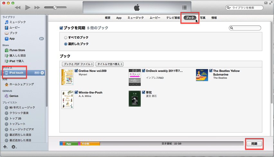Click the main pane vertical scrollbar
274x157 pixels.
pos(272,63)
